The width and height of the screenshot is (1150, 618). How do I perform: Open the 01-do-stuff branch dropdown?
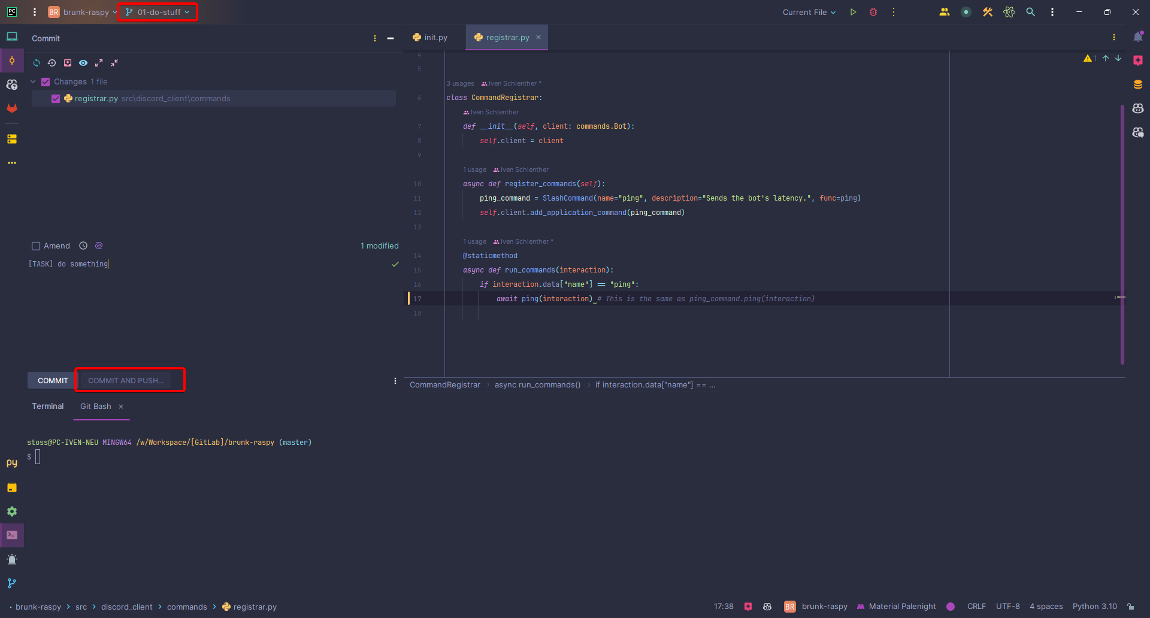[x=158, y=12]
